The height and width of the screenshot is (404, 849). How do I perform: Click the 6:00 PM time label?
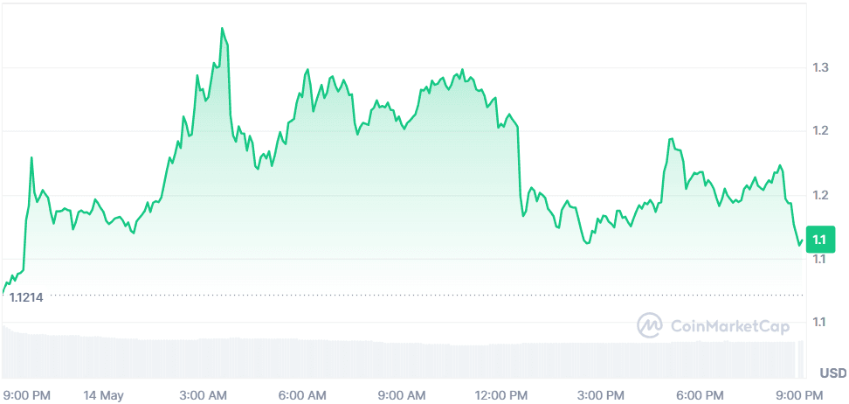click(x=702, y=395)
